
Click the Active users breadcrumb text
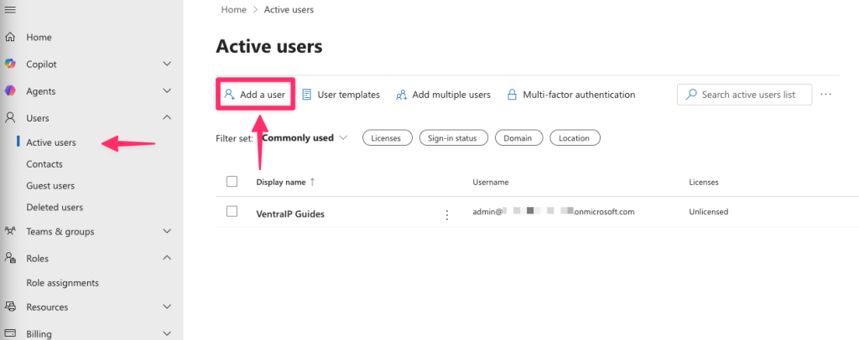289,9
